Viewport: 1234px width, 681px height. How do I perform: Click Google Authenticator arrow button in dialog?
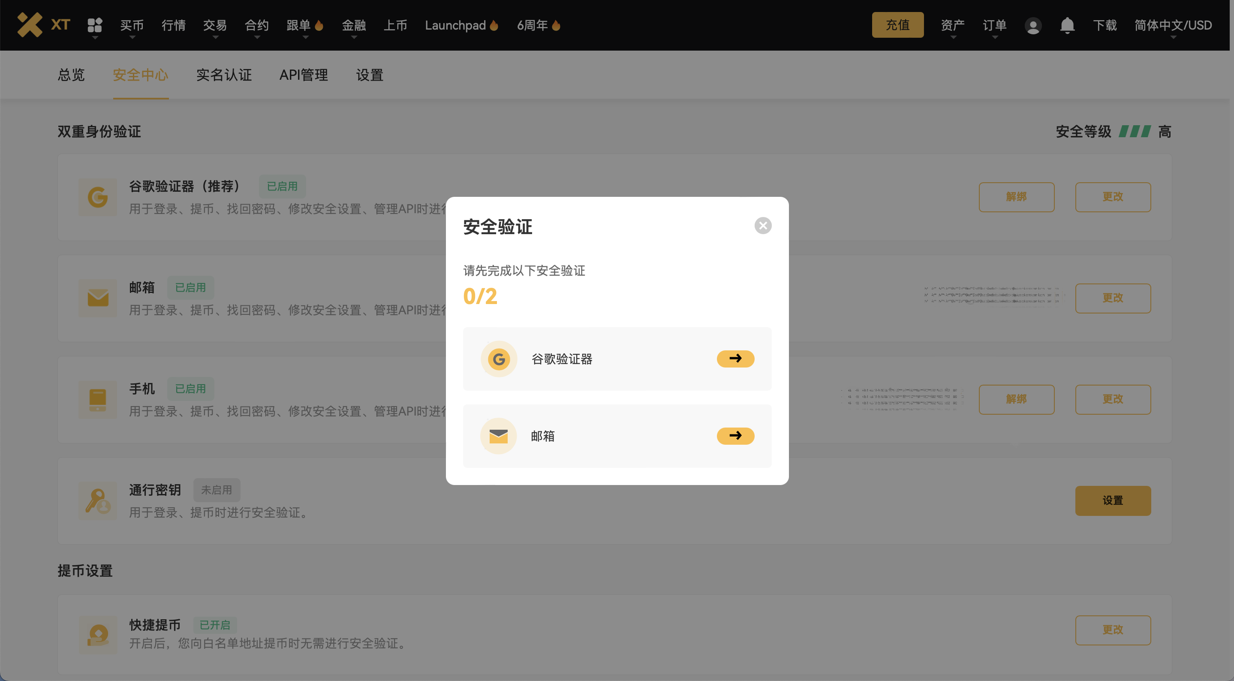(x=735, y=359)
